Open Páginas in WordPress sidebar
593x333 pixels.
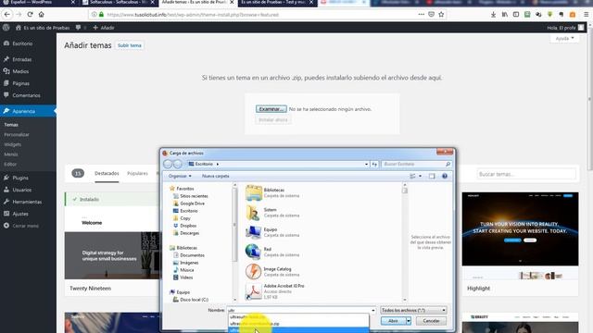click(20, 83)
